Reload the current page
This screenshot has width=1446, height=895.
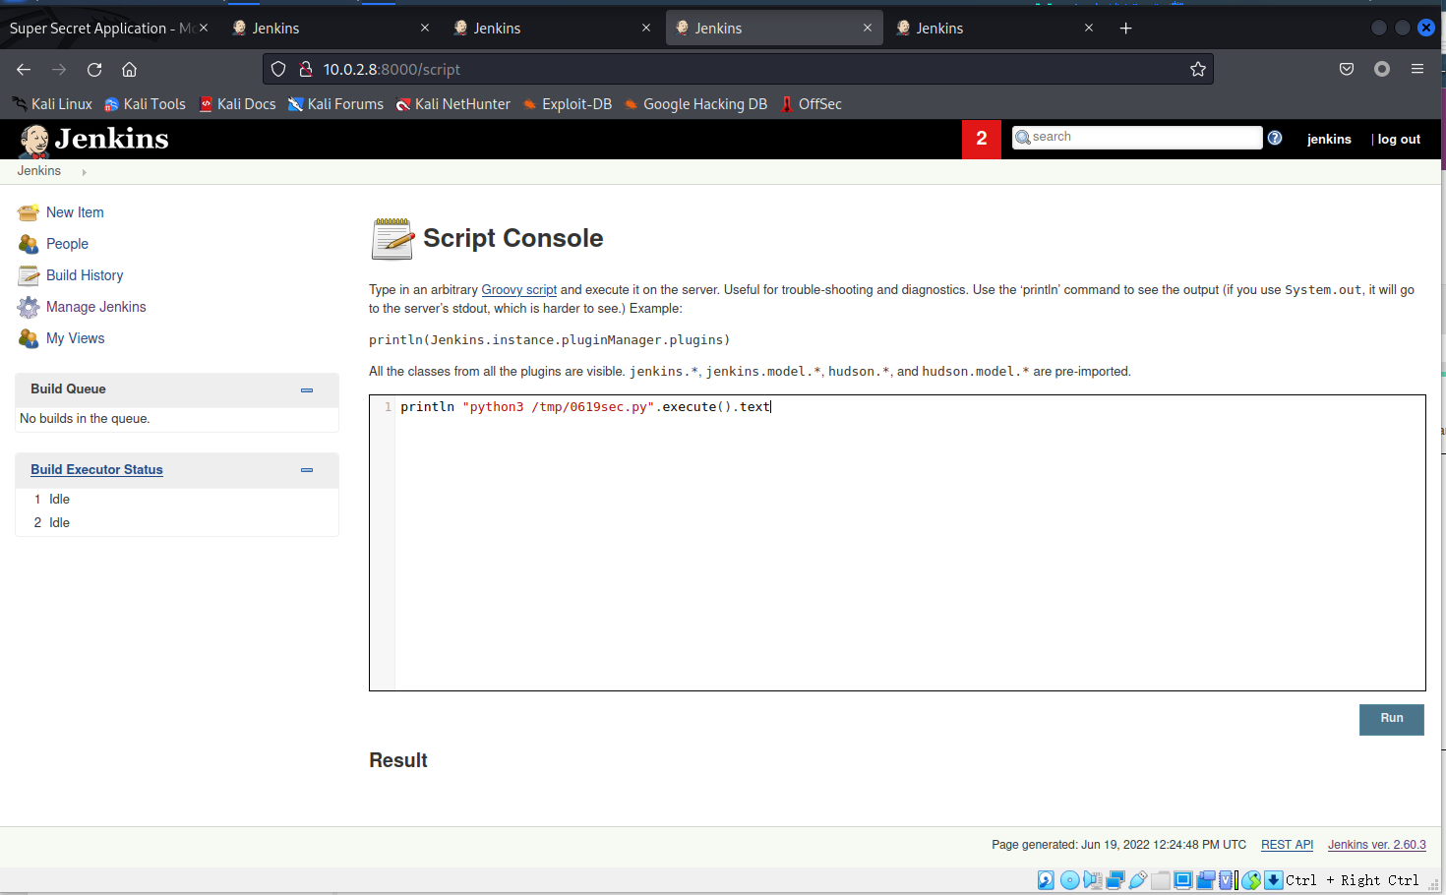[x=94, y=69]
